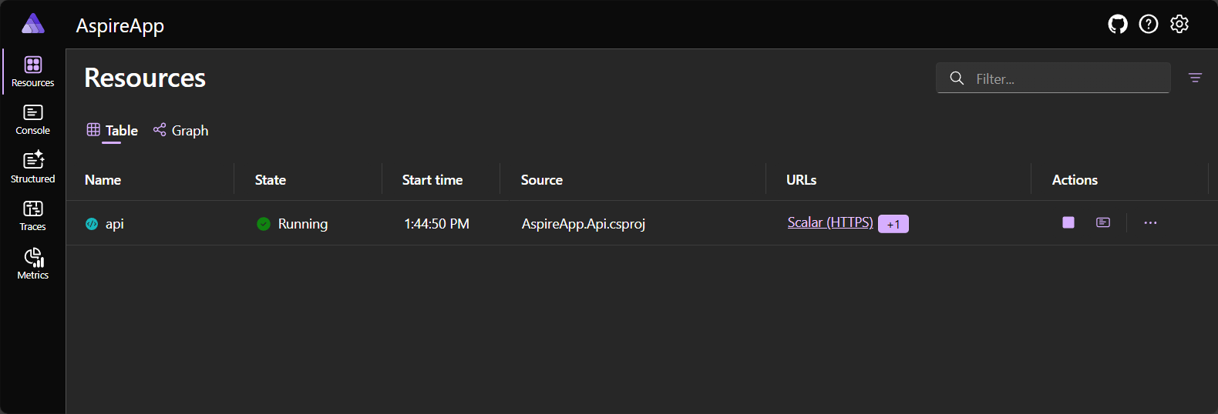Open the Console logs page
The width and height of the screenshot is (1218, 414).
coord(33,120)
